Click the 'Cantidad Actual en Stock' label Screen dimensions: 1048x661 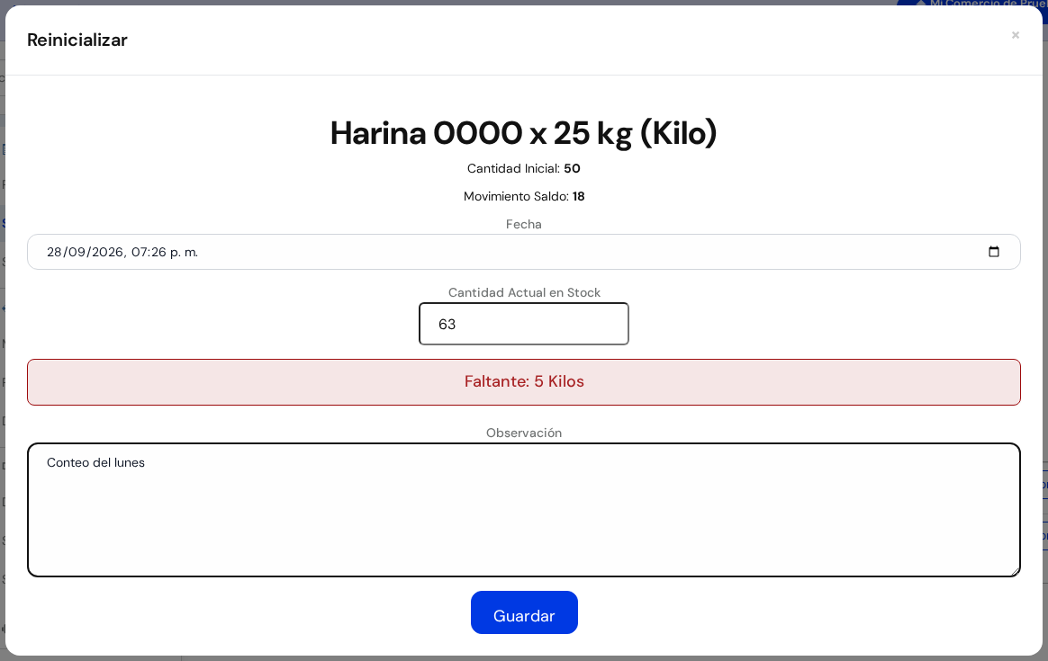click(x=524, y=292)
